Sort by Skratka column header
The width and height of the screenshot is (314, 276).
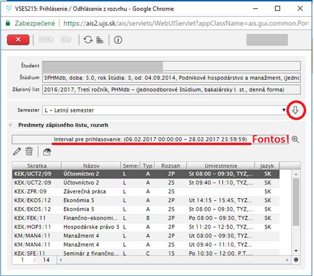tap(36, 166)
